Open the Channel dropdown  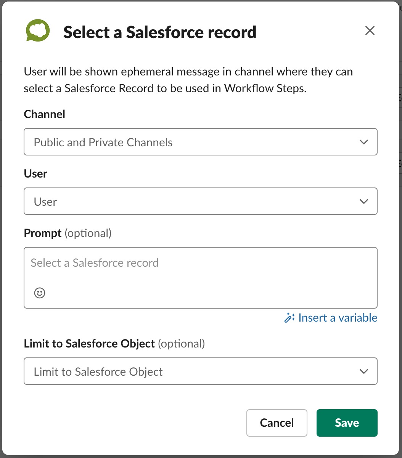click(201, 142)
